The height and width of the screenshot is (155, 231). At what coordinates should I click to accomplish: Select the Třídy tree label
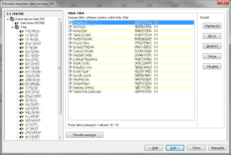click(x=24, y=27)
